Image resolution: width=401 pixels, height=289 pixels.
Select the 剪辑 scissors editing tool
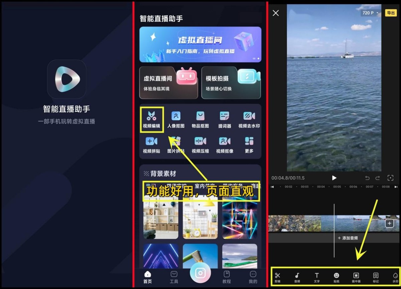point(278,277)
